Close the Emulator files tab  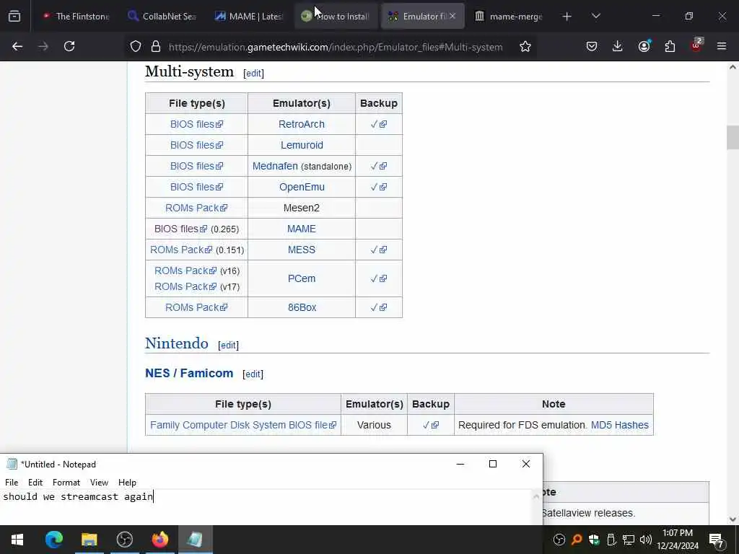(452, 16)
